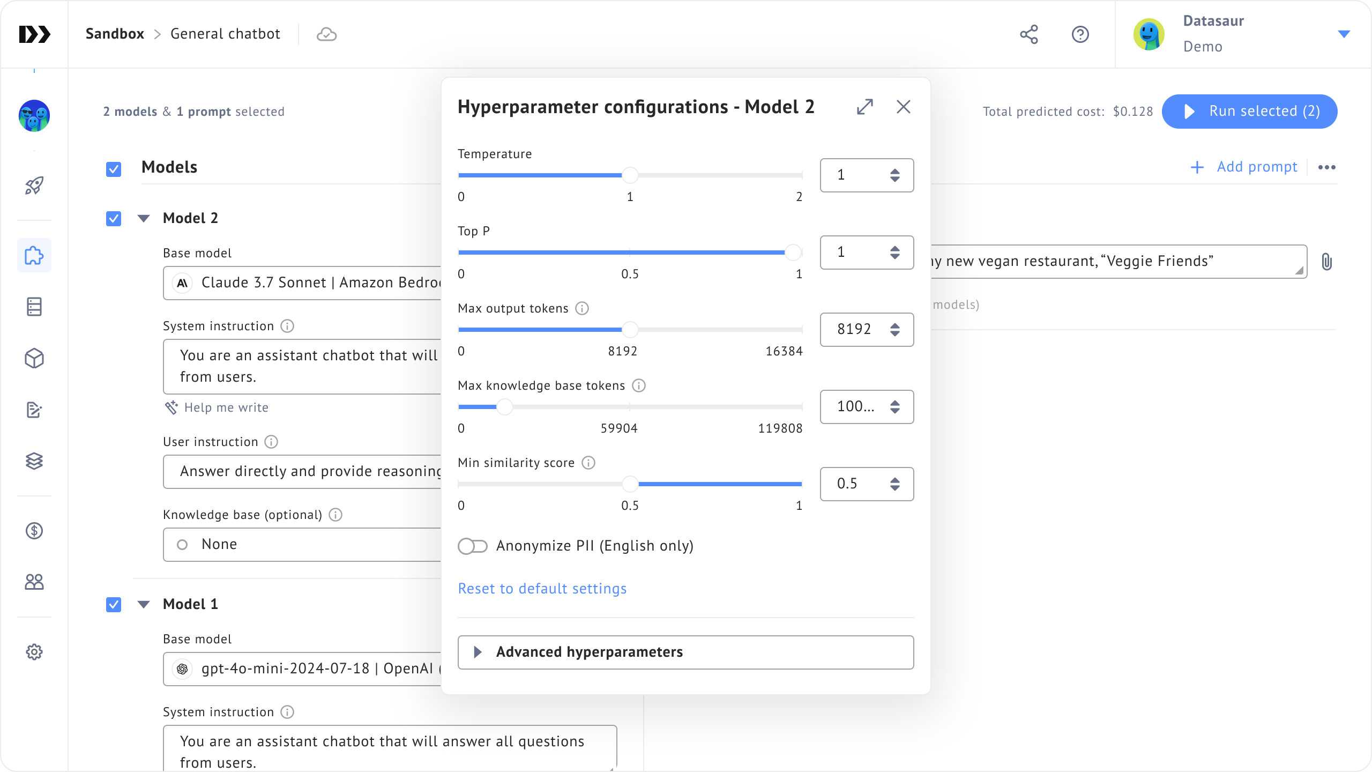Image resolution: width=1372 pixels, height=772 pixels.
Task: Click the rocket icon in sidebar
Action: coord(34,186)
